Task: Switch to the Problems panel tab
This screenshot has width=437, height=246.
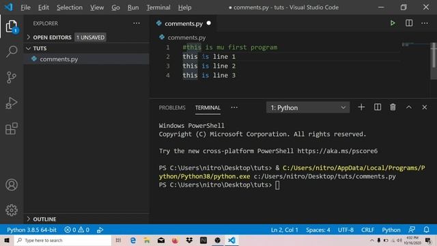Action: 172,107
